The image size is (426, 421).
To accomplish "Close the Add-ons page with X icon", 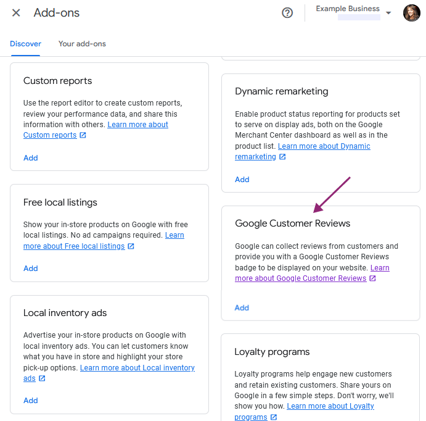I will coord(16,13).
